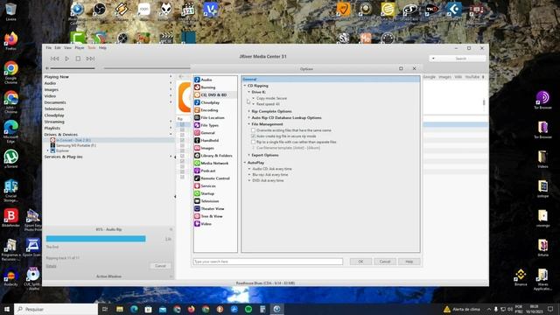Open the Handheld options category

pos(210,140)
